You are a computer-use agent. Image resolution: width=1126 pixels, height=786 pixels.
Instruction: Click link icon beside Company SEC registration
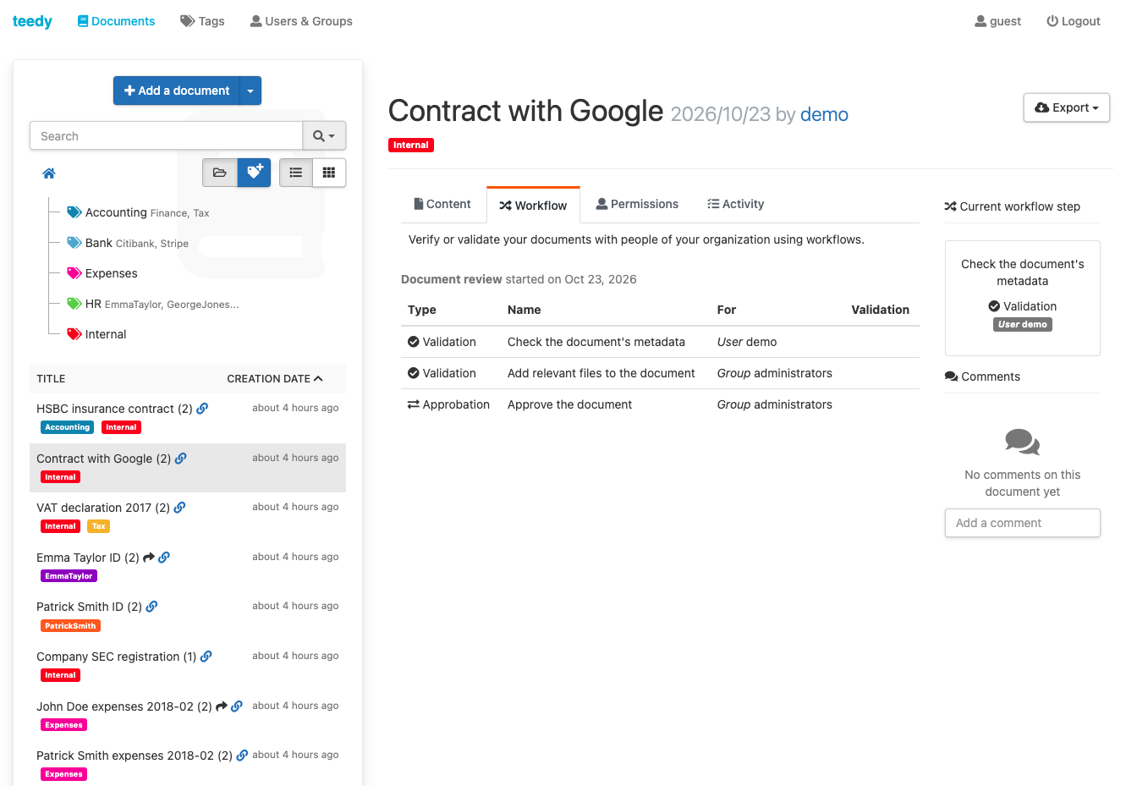[206, 657]
